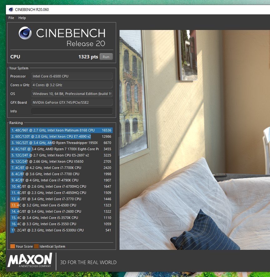The width and height of the screenshot is (270, 277).
Task: Select ranking row Core i5-3550 CPU
Action: click(61, 224)
